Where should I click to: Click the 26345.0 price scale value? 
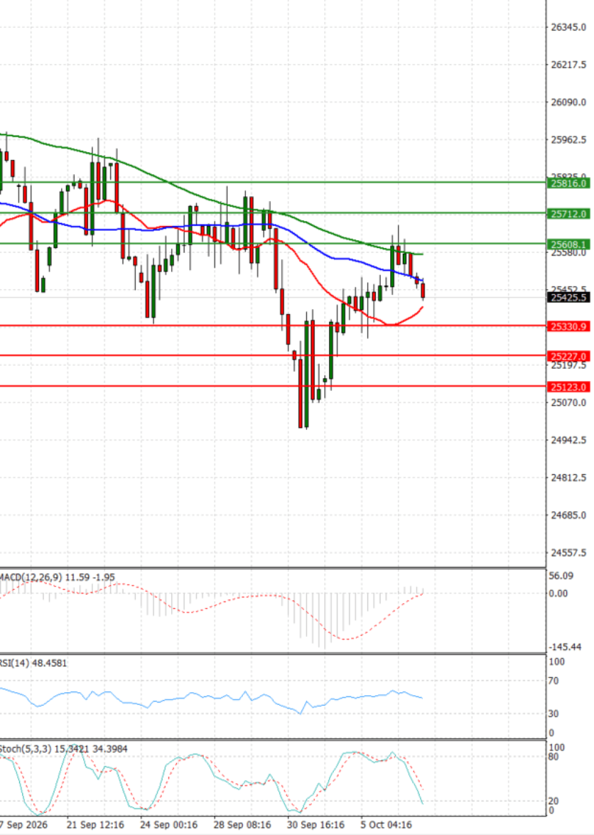[568, 27]
